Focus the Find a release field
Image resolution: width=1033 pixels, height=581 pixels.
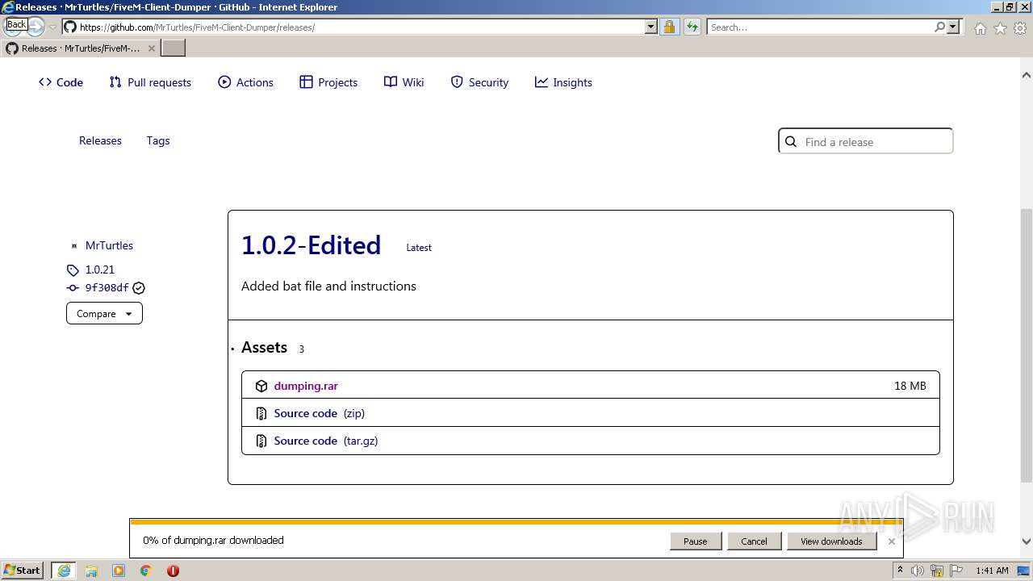coord(865,141)
